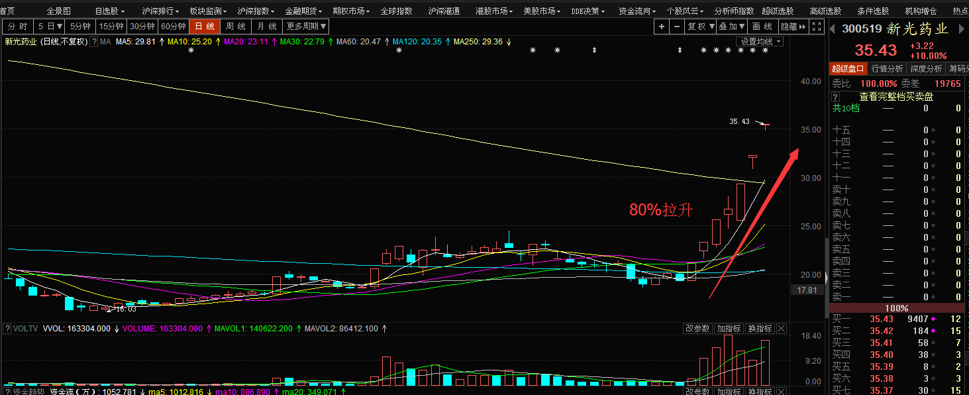Click the first star event marker above the chart
Viewport: 969px width, 395px height.
tap(191, 50)
